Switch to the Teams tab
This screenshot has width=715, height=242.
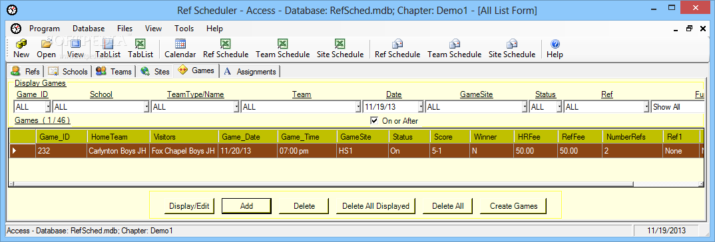(x=114, y=71)
